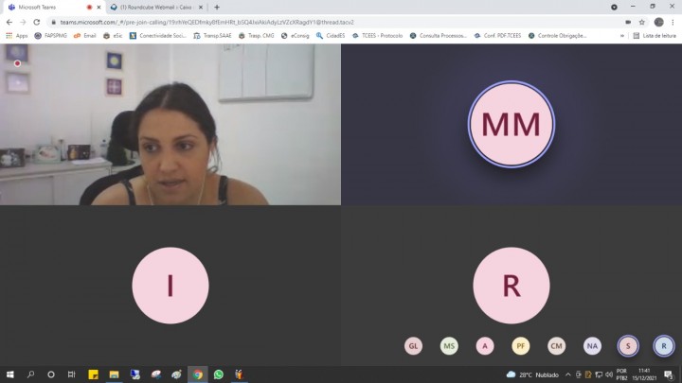This screenshot has height=383, width=682.
Task: Open Chrome from the taskbar
Action: click(197, 374)
